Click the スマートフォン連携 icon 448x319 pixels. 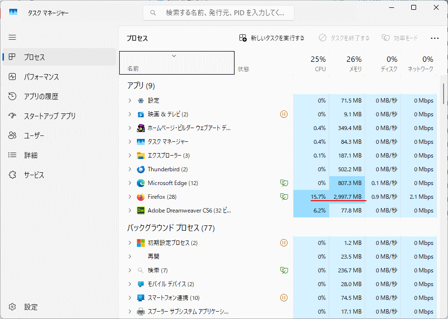(x=140, y=298)
